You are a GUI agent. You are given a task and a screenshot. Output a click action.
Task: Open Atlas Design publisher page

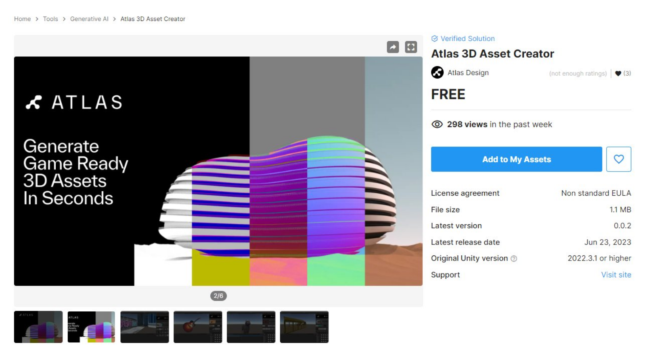coord(468,73)
